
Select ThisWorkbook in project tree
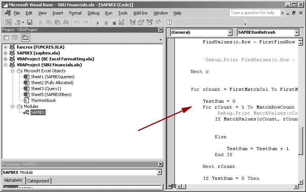pos(43,100)
